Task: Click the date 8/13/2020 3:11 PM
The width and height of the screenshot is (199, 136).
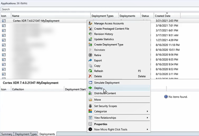Action: pyautogui.click(x=167, y=74)
